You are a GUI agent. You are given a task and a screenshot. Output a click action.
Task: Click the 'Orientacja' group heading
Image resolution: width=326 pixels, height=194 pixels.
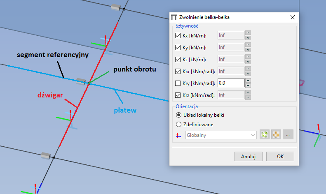[187, 106]
